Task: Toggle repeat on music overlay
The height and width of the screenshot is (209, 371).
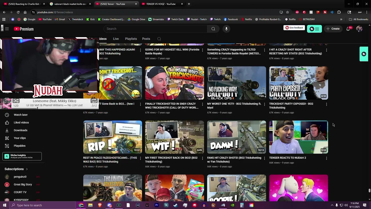Action: 94,101
